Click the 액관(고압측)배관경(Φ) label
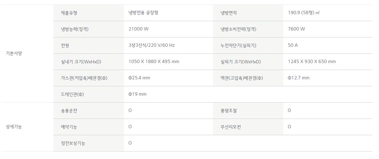 [x=242, y=78]
